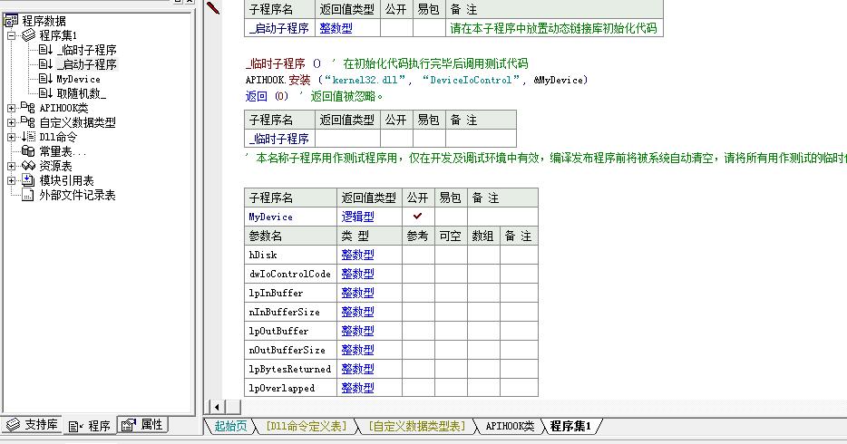Click the red pen marker in gutter
The width and height of the screenshot is (847, 444).
pos(213,7)
